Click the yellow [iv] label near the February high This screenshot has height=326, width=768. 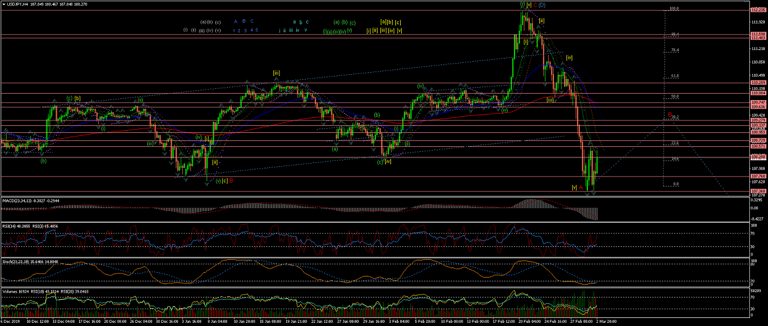pos(569,57)
